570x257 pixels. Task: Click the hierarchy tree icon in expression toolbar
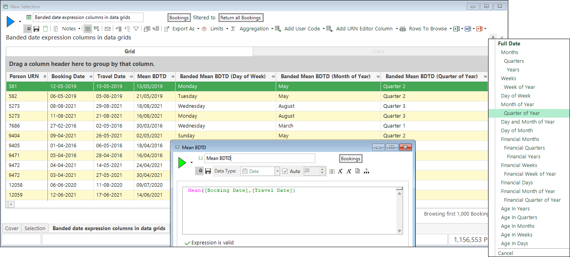366,171
